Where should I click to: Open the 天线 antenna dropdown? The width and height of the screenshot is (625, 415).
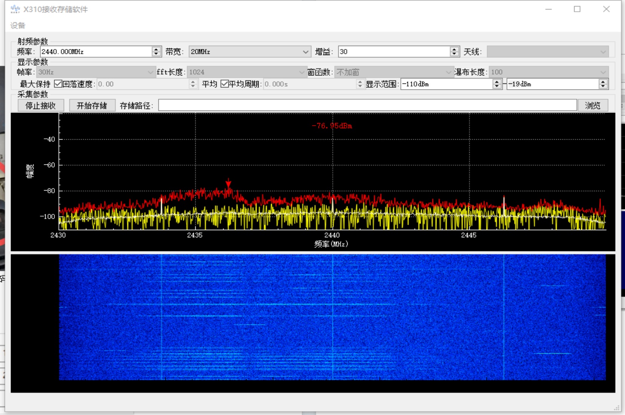[547, 52]
